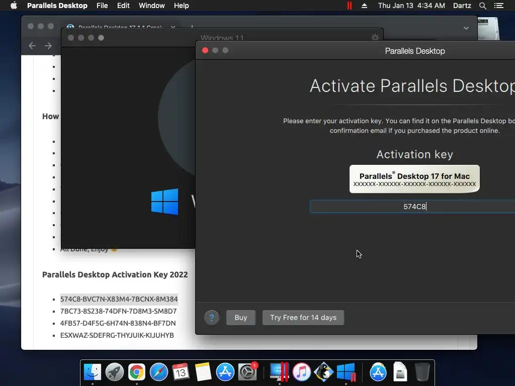The width and height of the screenshot is (515, 386).
Task: Open iTunes music icon in Dock
Action: 301,372
